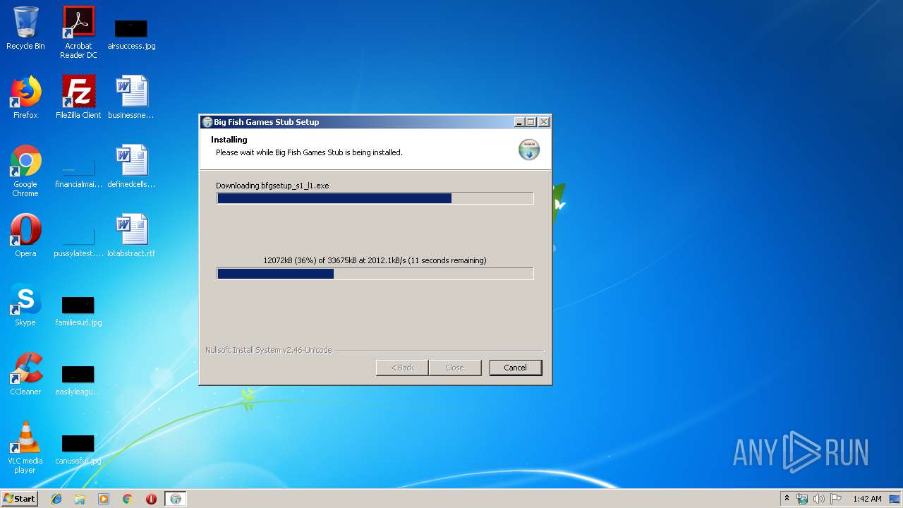Show hidden system tray icons

[787, 498]
